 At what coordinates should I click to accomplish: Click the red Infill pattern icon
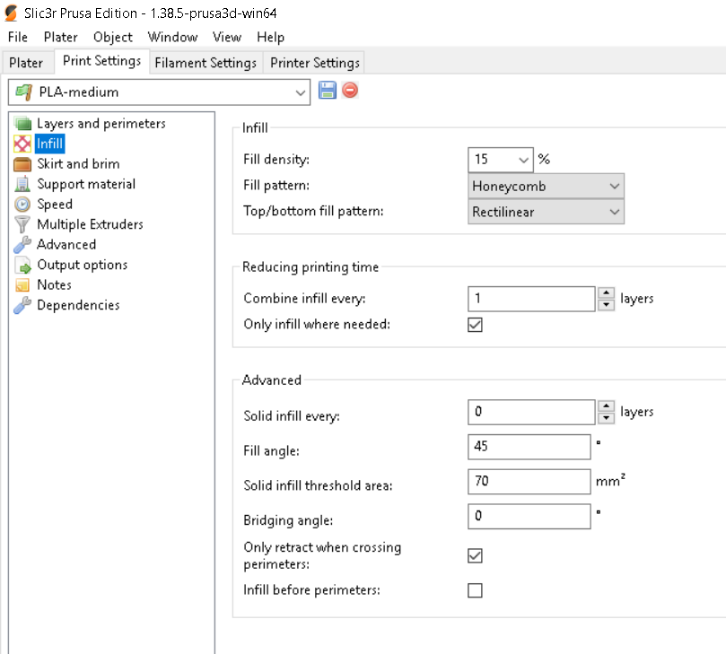(x=22, y=144)
